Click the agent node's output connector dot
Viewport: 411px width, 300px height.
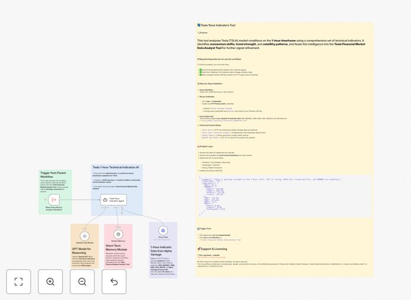click(127, 200)
